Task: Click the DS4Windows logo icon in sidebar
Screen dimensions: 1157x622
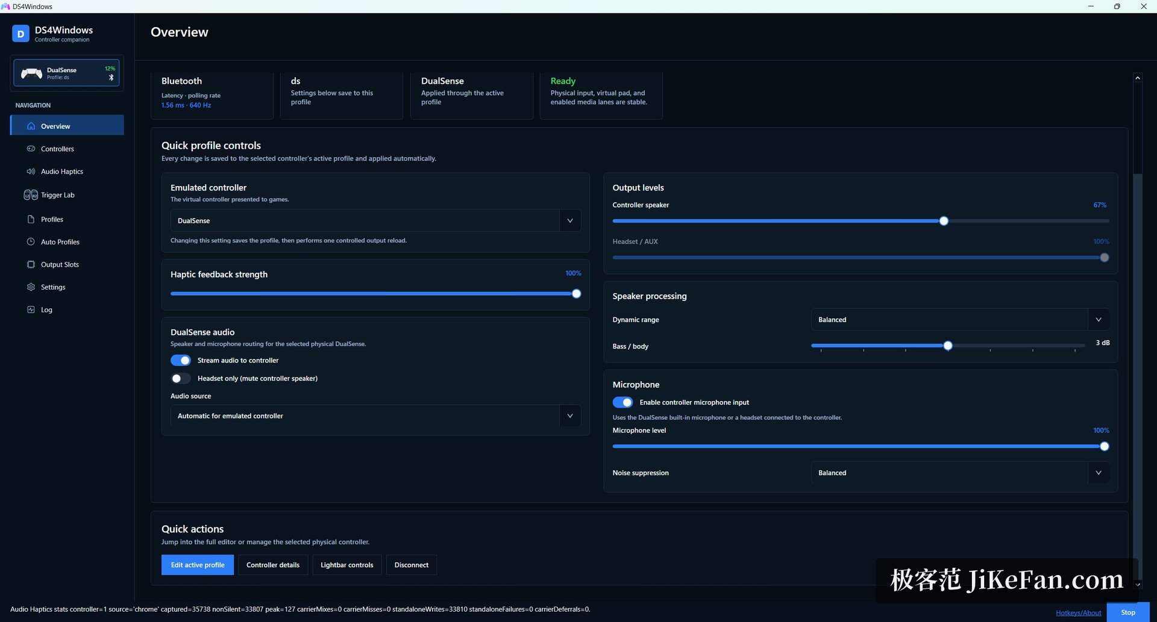Action: 20,34
